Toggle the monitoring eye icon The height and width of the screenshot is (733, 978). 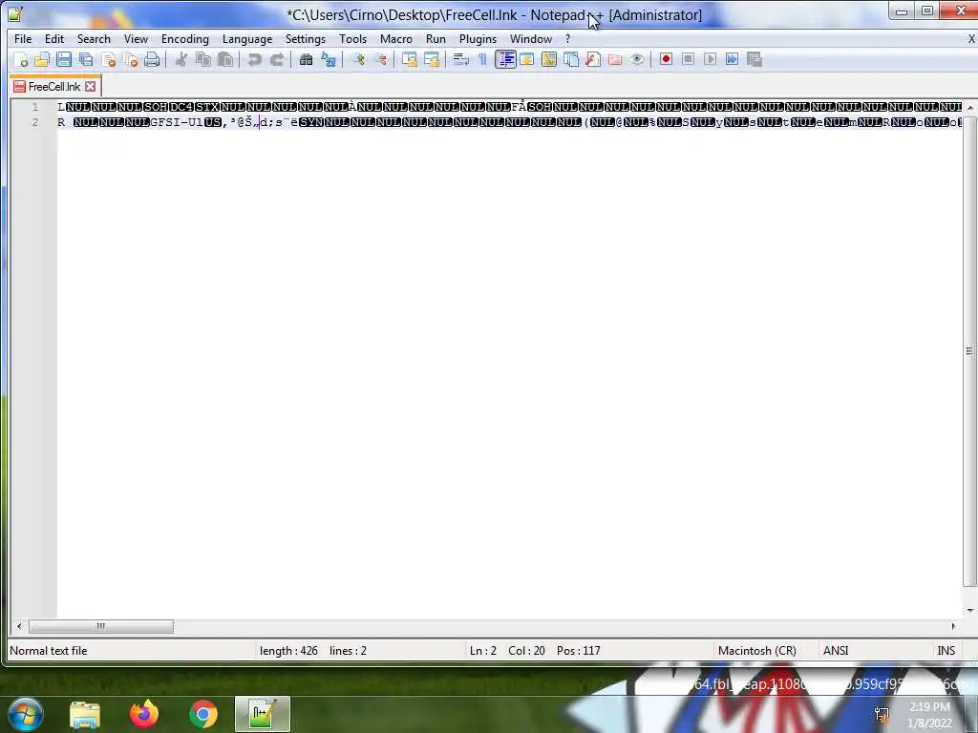[x=637, y=60]
